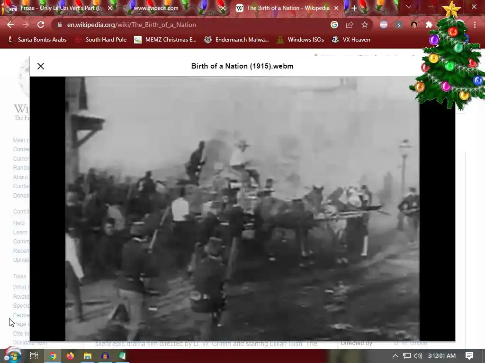This screenshot has width=485, height=363.
Task: Reload the Wikipedia page
Action: pyautogui.click(x=41, y=25)
